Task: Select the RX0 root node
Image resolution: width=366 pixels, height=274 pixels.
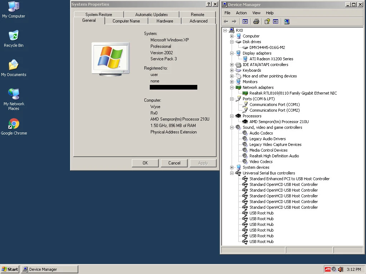Action: (x=239, y=30)
